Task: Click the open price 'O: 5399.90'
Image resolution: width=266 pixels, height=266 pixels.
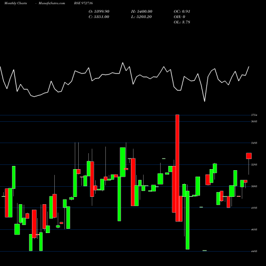Action: pyautogui.click(x=99, y=12)
